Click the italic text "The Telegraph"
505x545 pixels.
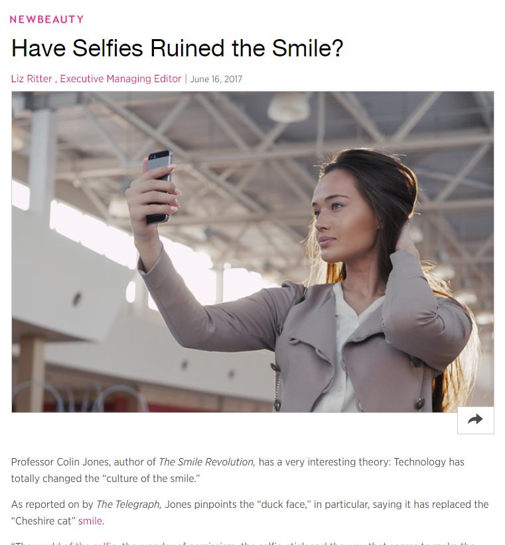point(129,505)
